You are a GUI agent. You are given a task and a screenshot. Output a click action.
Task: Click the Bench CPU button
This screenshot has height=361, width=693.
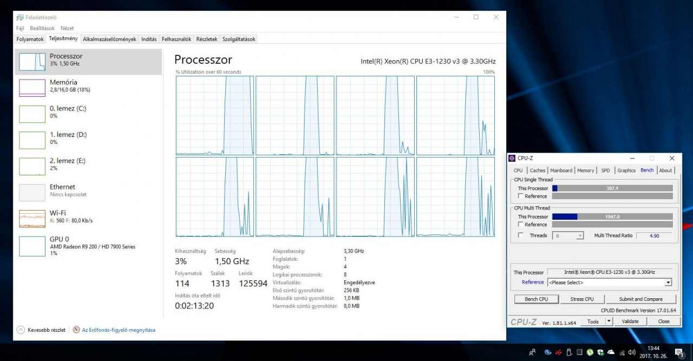click(537, 299)
